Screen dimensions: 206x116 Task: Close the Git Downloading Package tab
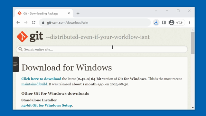(69, 13)
